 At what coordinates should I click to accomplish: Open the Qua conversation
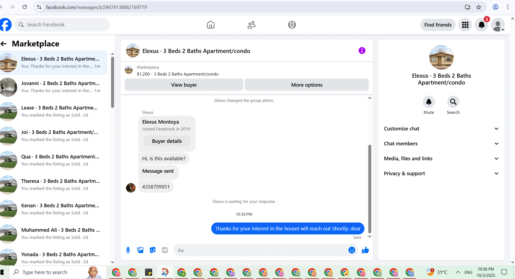pos(54,161)
